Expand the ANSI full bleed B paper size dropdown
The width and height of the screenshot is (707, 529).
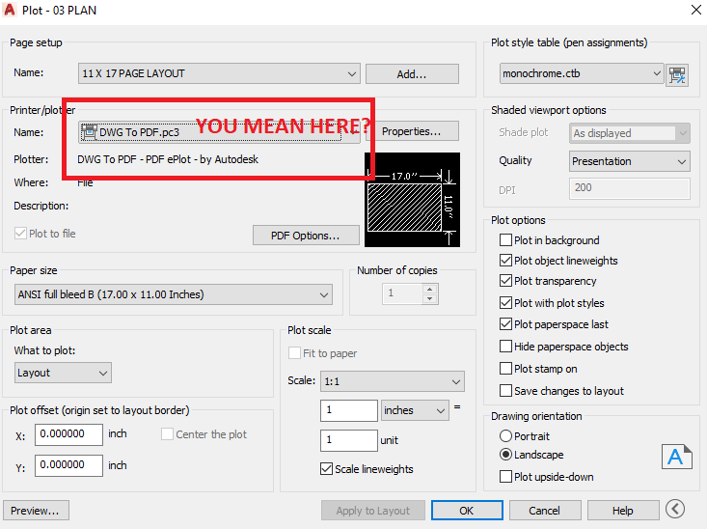pyautogui.click(x=174, y=294)
